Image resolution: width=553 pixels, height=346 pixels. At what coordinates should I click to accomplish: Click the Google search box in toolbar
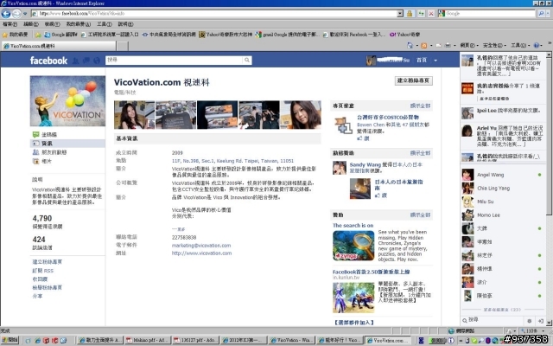coord(490,14)
